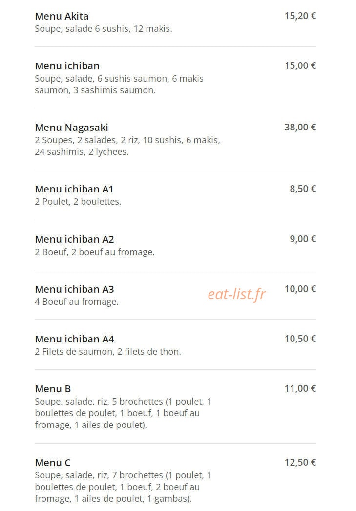Select the Menu Akita item

[62, 16]
